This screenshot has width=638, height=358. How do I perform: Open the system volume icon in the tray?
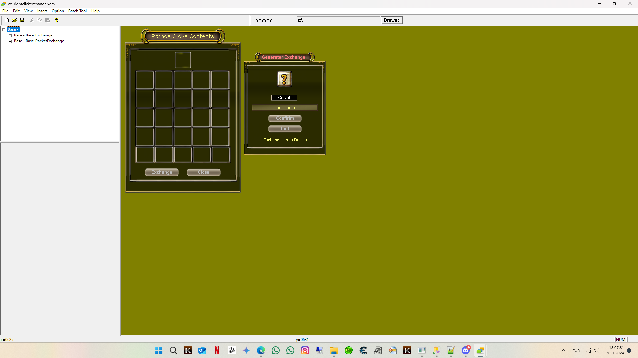[596, 350]
